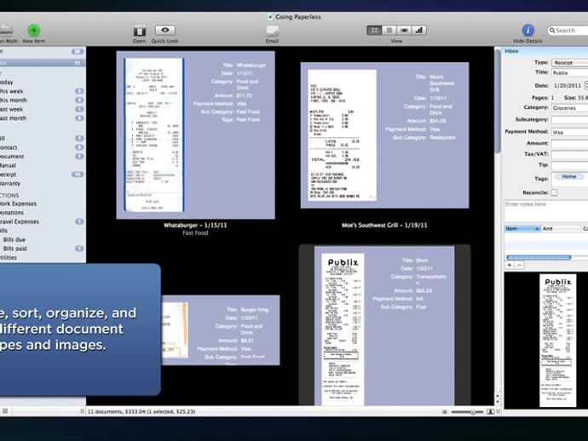
Task: Click the Tax/VAT field
Action: pos(569,154)
